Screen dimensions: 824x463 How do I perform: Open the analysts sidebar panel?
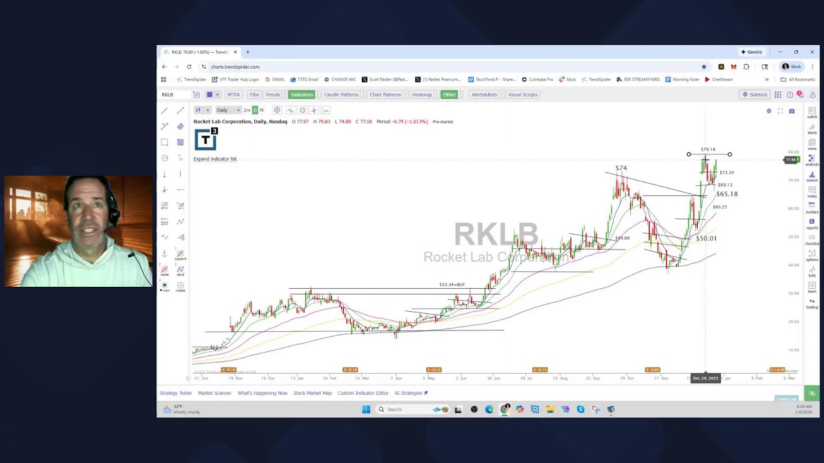click(x=812, y=160)
